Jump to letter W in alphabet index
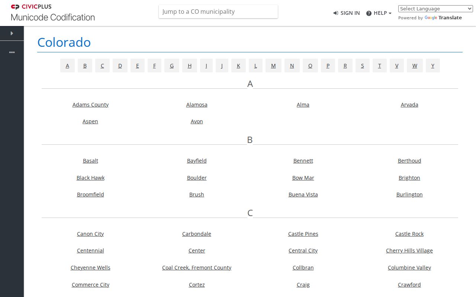 point(415,66)
